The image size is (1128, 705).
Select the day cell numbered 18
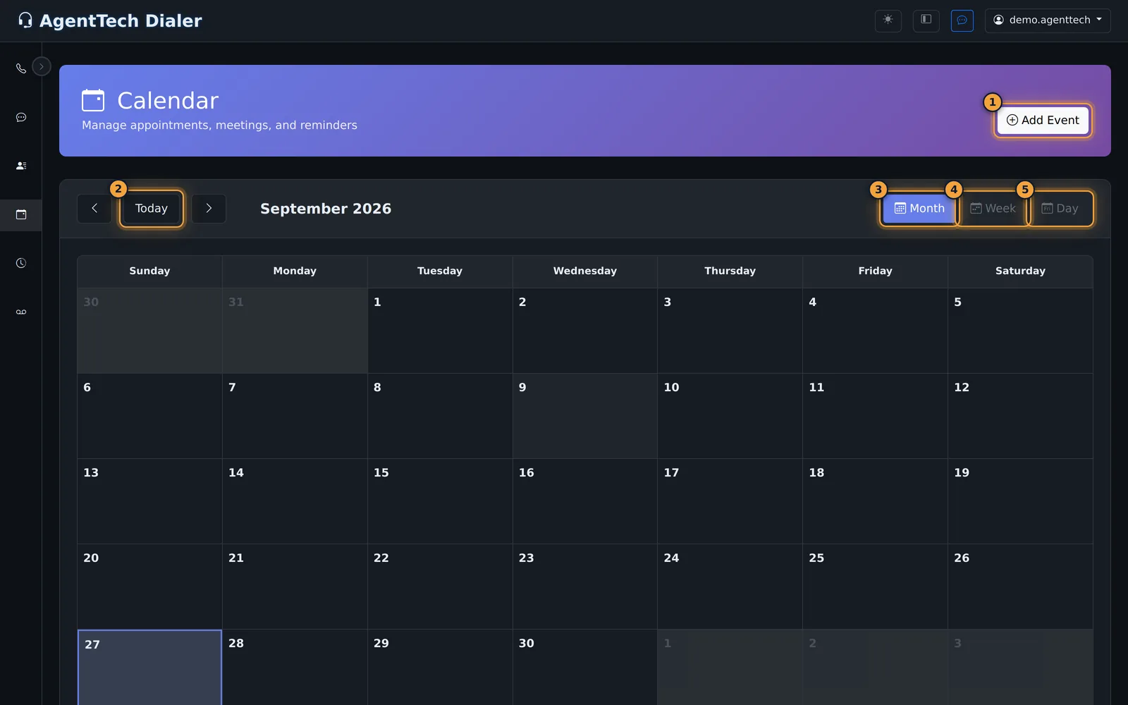point(876,501)
